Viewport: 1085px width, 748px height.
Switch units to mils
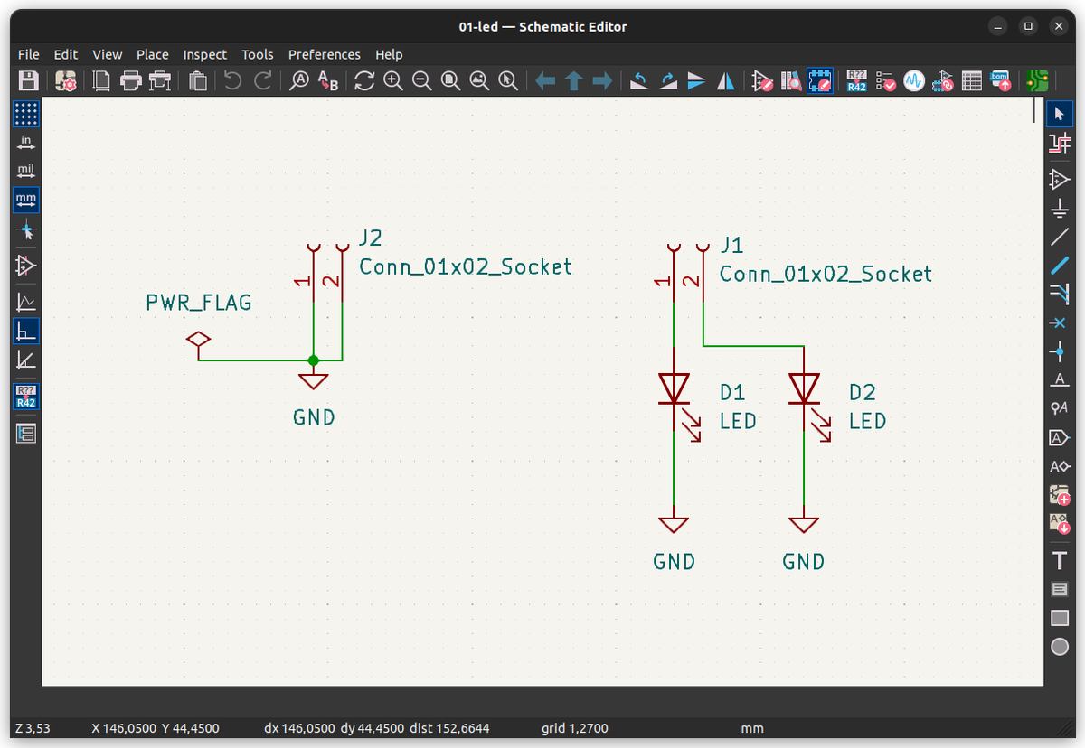(26, 171)
